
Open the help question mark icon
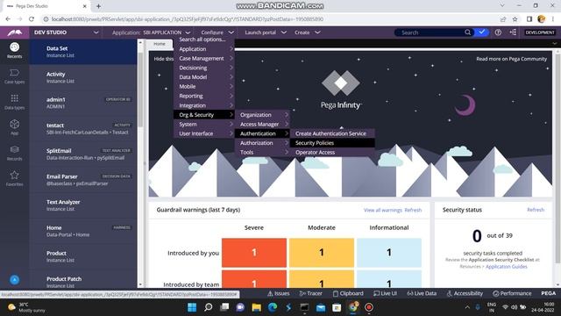tap(498, 32)
